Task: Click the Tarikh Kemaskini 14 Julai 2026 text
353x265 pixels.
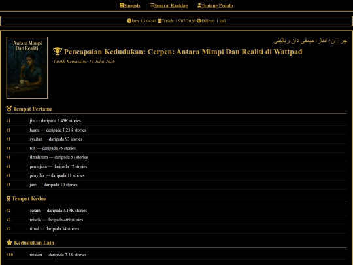Action: (84, 62)
